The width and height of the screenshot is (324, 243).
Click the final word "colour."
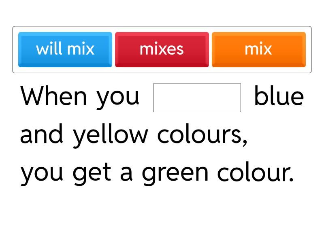[x=255, y=173]
